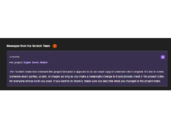This screenshot has height=128, width=171.
Task: Click the empty purple area beside the date
Action: click(x=89, y=57)
